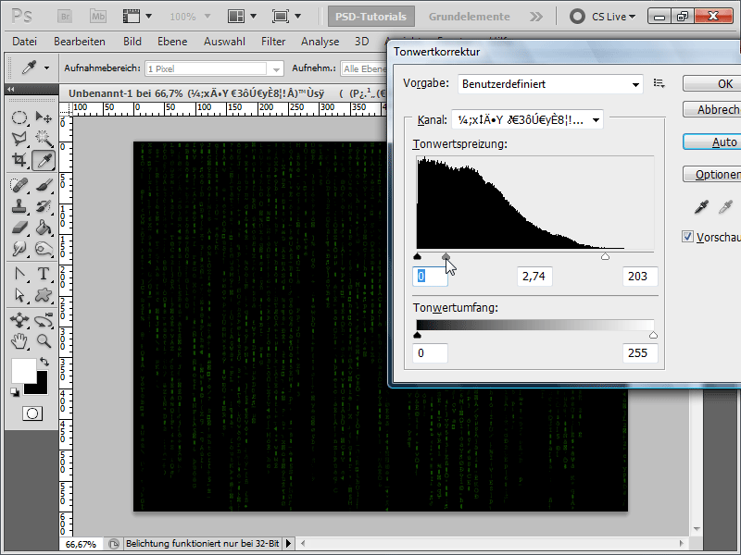Pick the black point eyedropper in dialog
Screen dimensions: 741x555
point(701,206)
